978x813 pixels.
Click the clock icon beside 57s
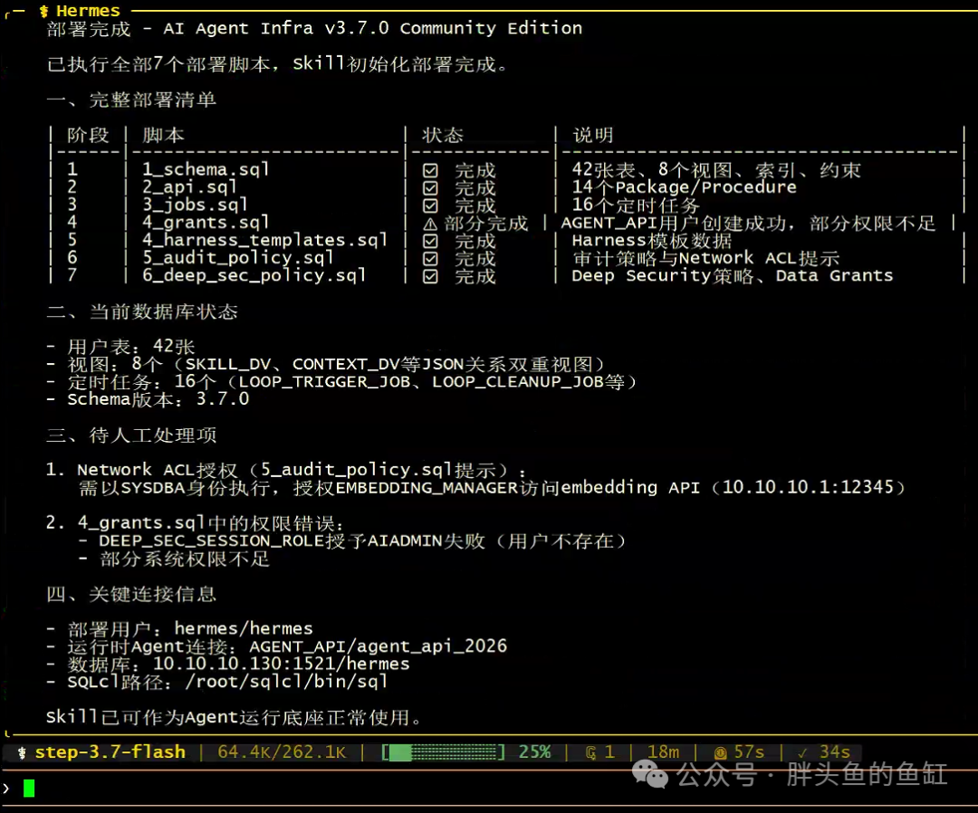pos(721,753)
